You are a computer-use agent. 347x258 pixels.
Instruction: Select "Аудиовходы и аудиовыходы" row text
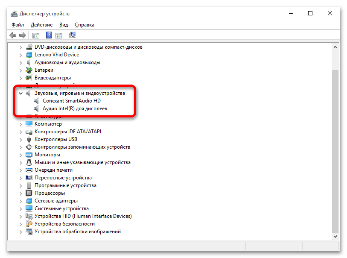(x=67, y=62)
